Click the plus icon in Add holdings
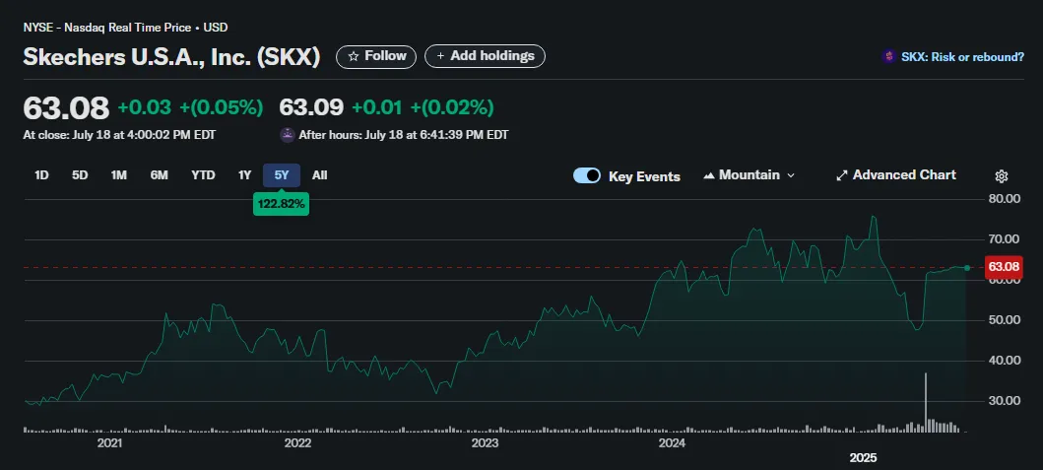 click(440, 56)
